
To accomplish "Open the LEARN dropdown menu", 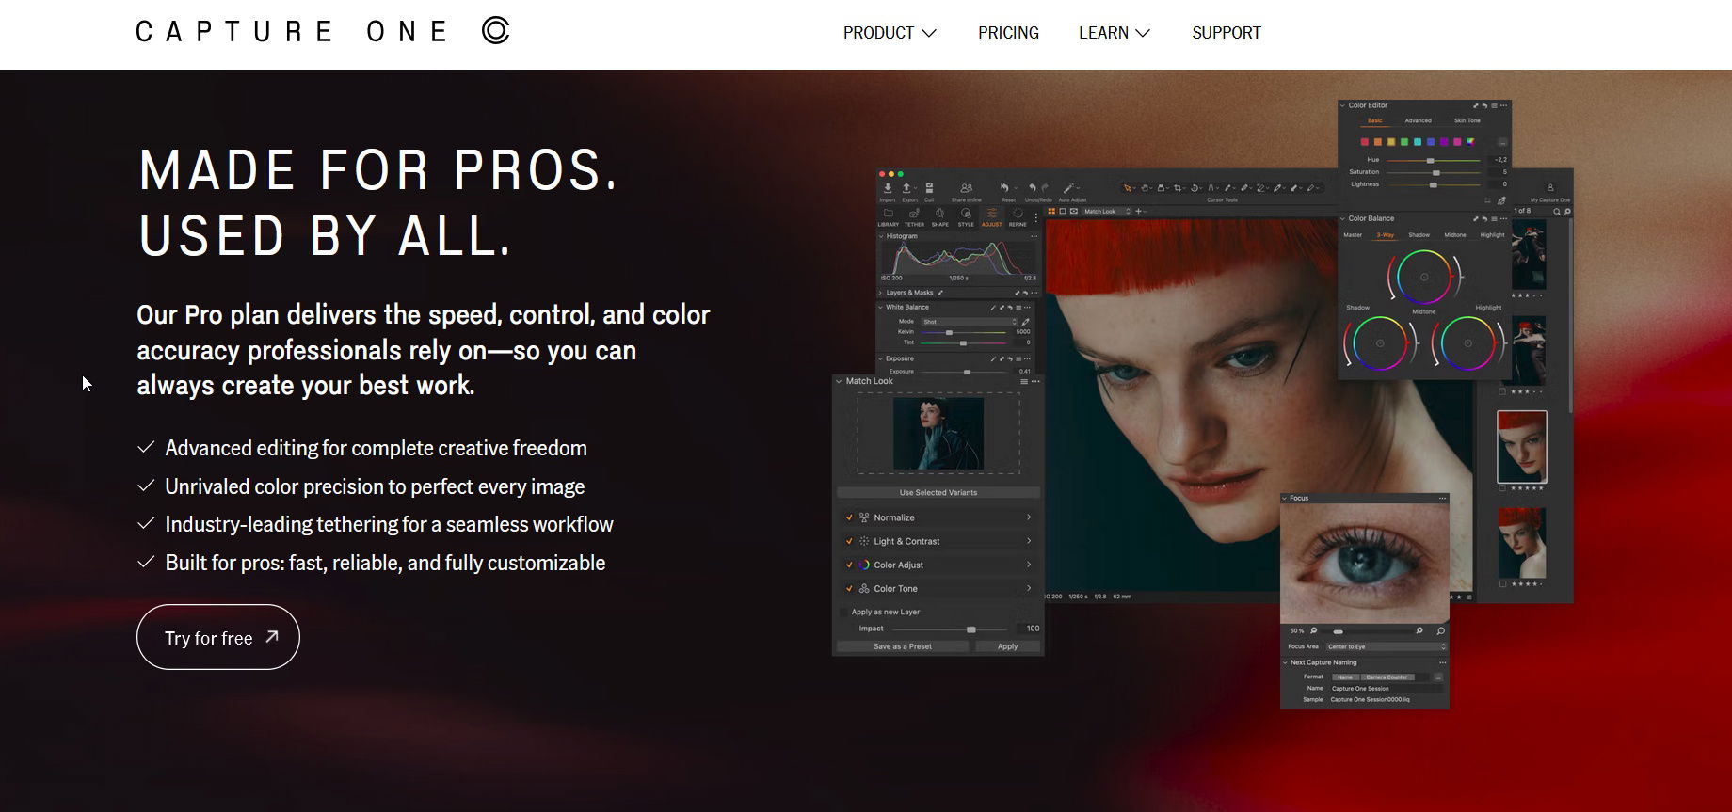I will (x=1114, y=33).
